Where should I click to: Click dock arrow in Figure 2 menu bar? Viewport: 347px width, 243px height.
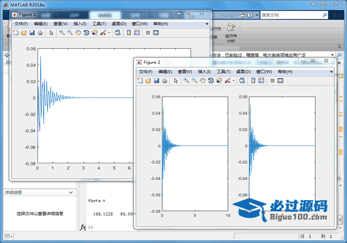click(331, 71)
